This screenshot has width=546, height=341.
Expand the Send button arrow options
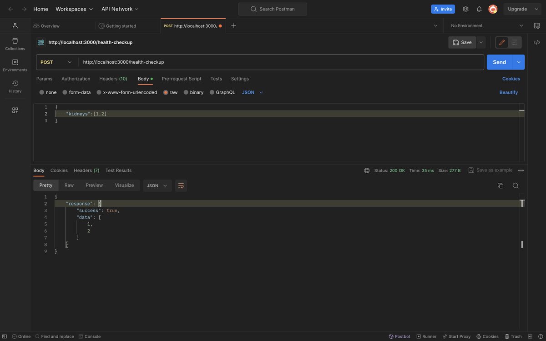pos(519,62)
